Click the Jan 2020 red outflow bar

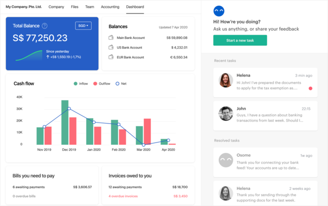(98, 136)
